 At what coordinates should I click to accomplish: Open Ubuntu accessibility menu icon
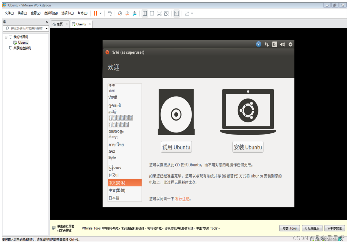click(258, 44)
